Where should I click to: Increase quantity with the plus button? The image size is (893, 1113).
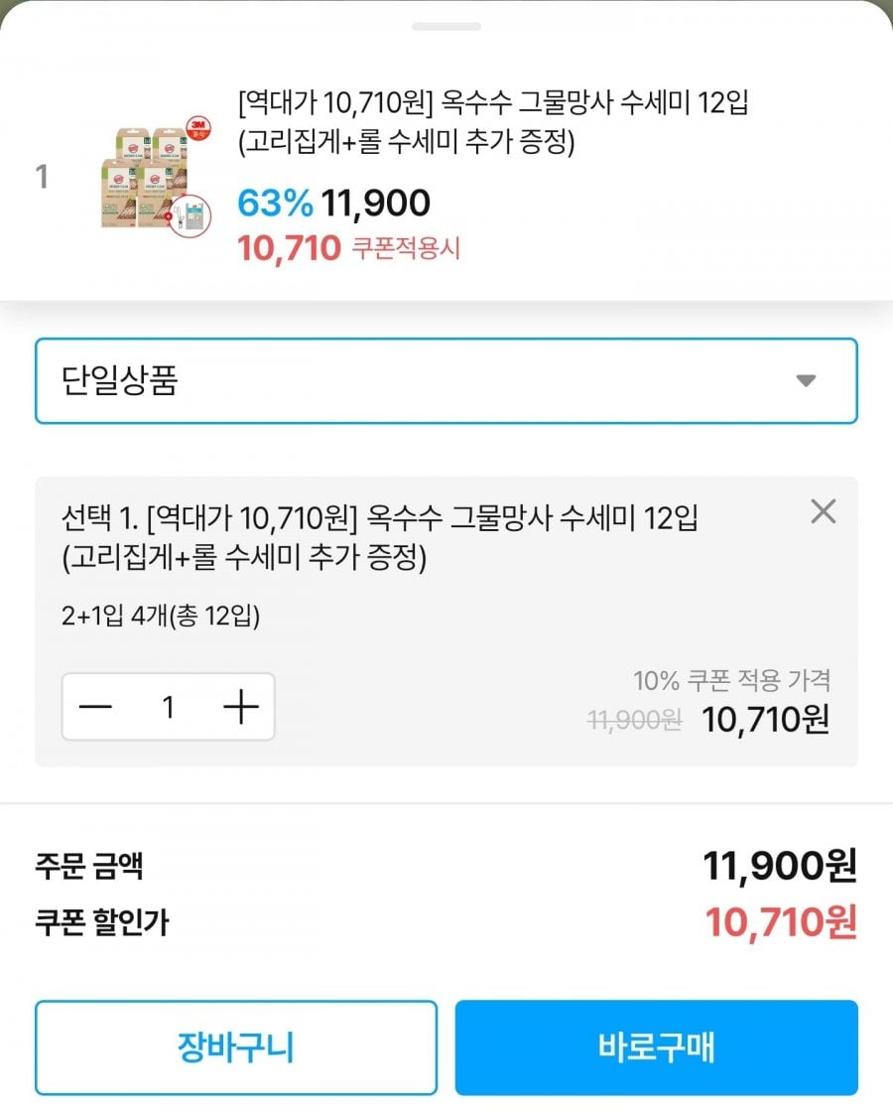(240, 707)
